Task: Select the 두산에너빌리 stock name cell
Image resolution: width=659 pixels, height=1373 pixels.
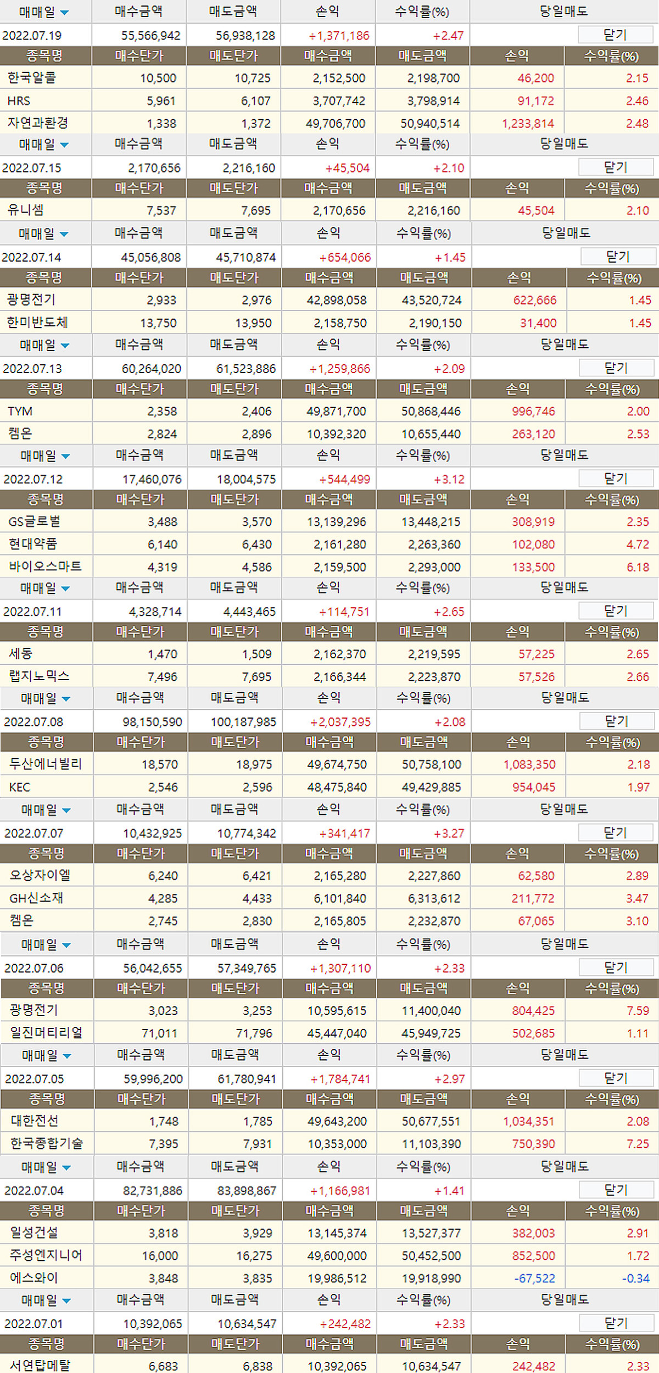Action: coord(46,764)
